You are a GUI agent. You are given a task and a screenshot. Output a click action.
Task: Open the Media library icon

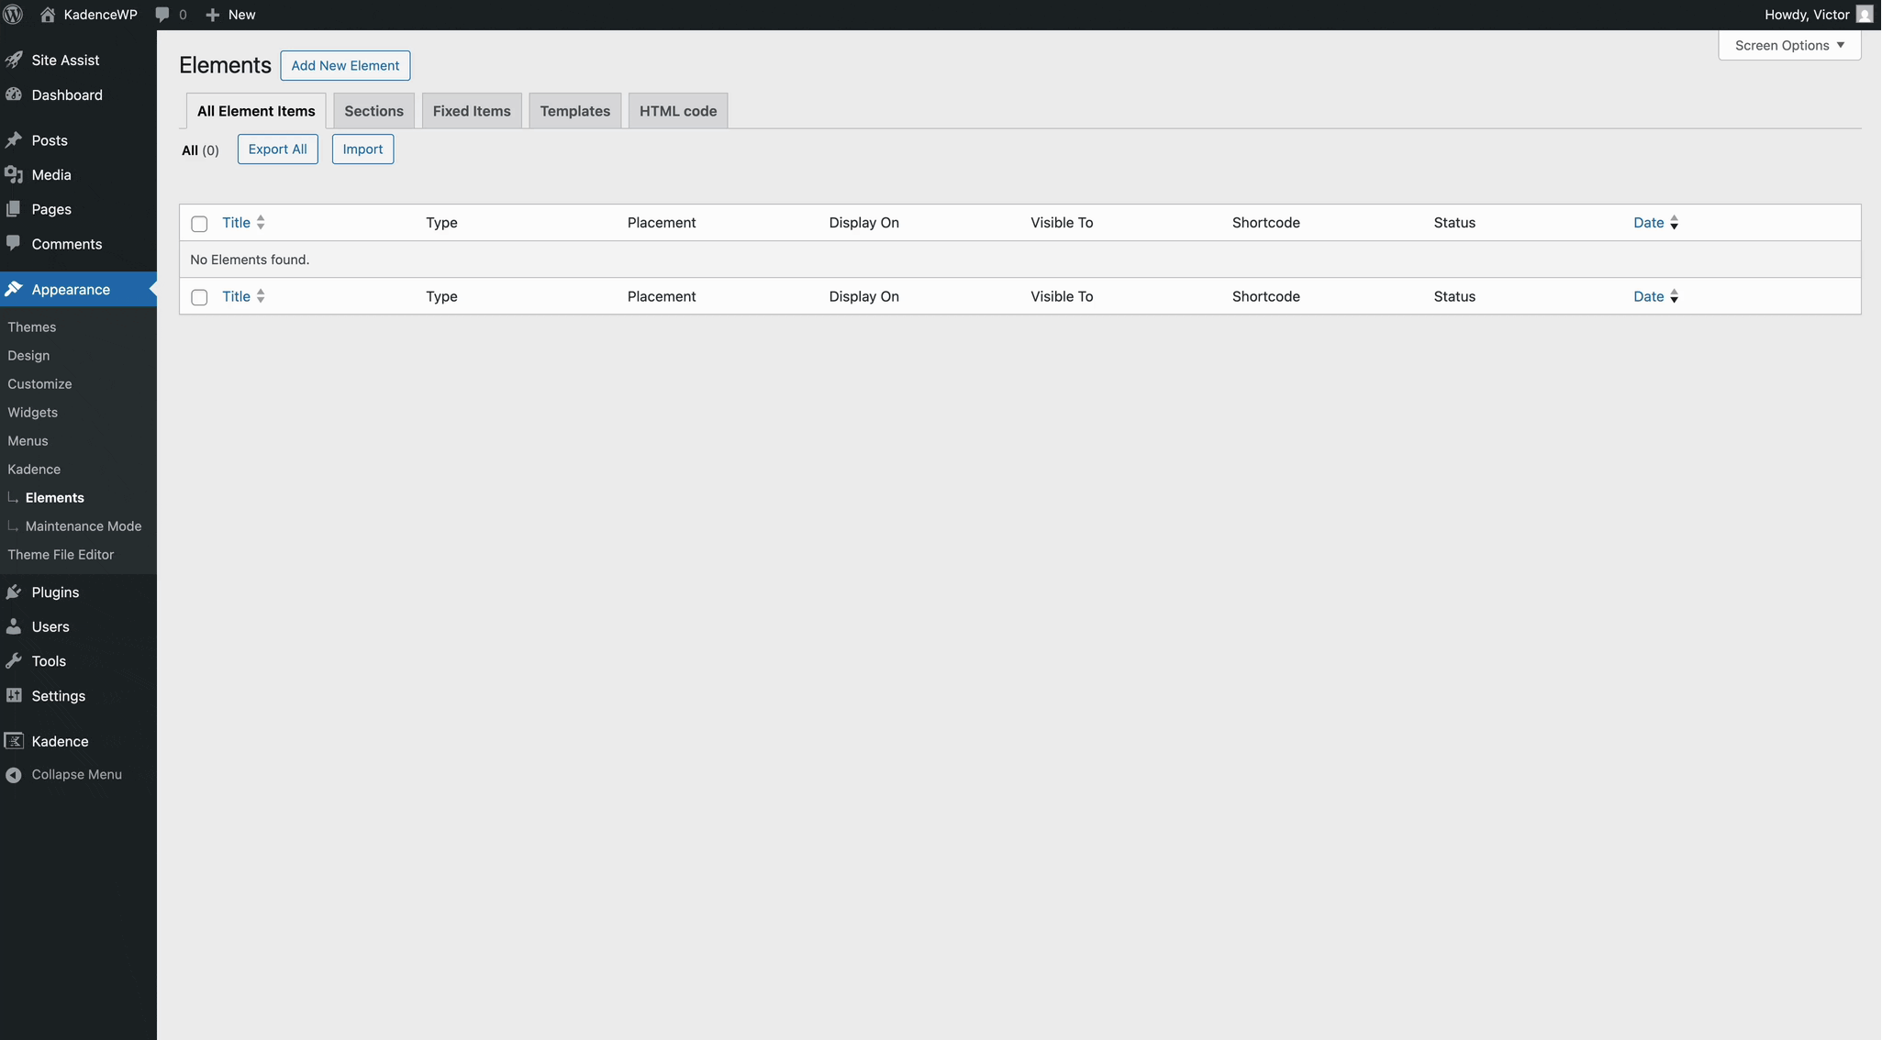pos(14,174)
